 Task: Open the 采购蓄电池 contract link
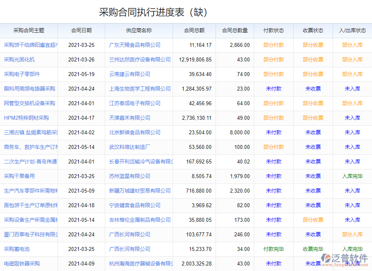click(x=17, y=249)
